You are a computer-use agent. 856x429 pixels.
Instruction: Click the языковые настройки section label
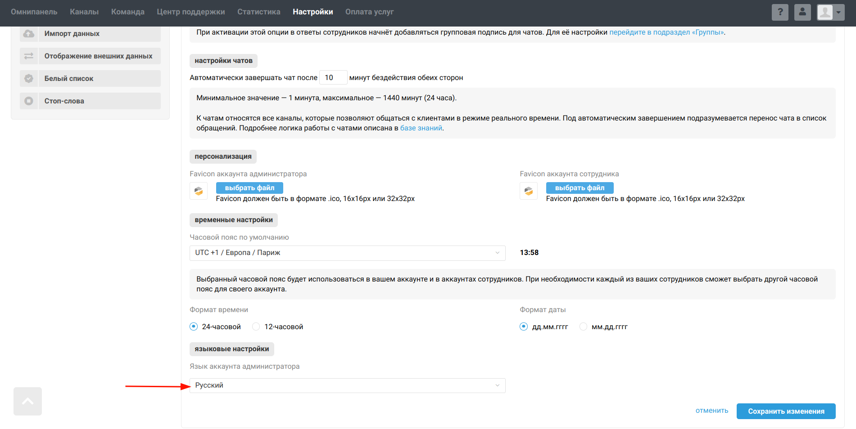click(232, 349)
